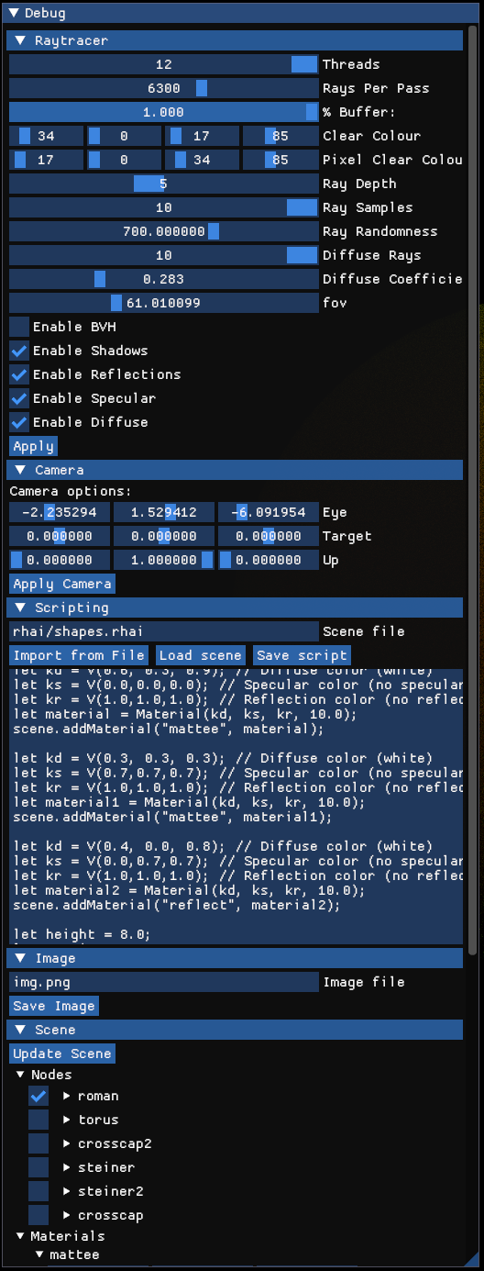Disable the Enable Reflections checkbox
The image size is (484, 1271).
point(19,374)
